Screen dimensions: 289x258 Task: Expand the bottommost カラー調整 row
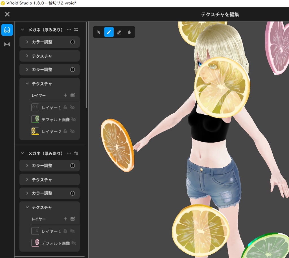tap(49, 193)
